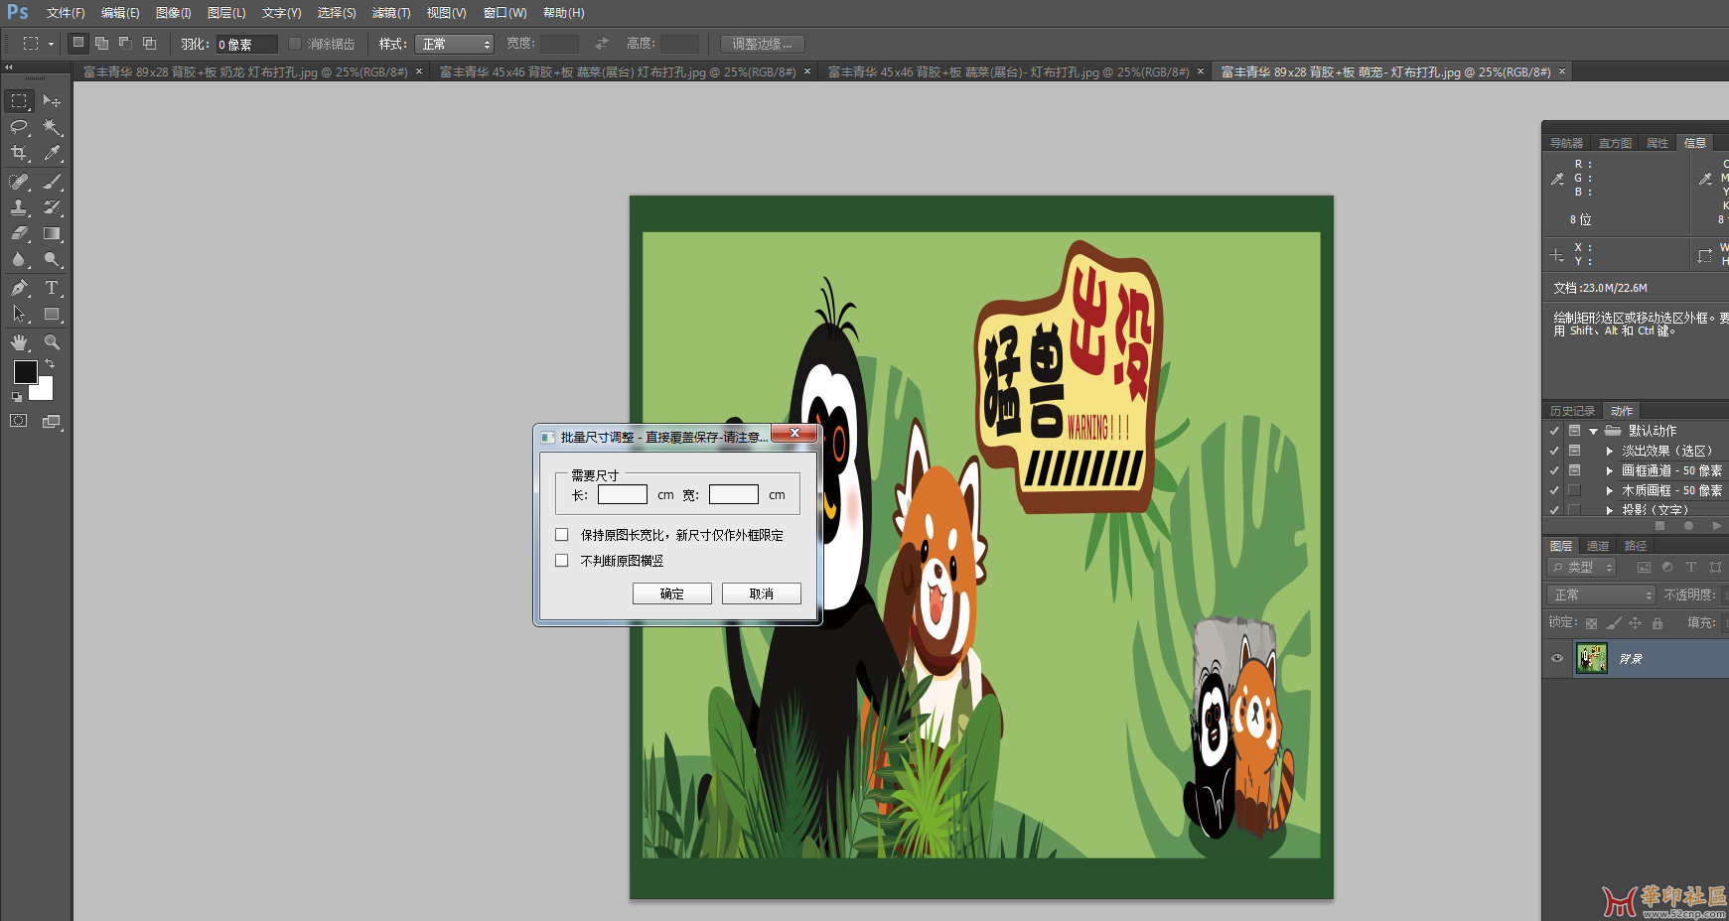Image resolution: width=1729 pixels, height=921 pixels.
Task: Open the tool preset picker arrow
Action: (x=51, y=44)
